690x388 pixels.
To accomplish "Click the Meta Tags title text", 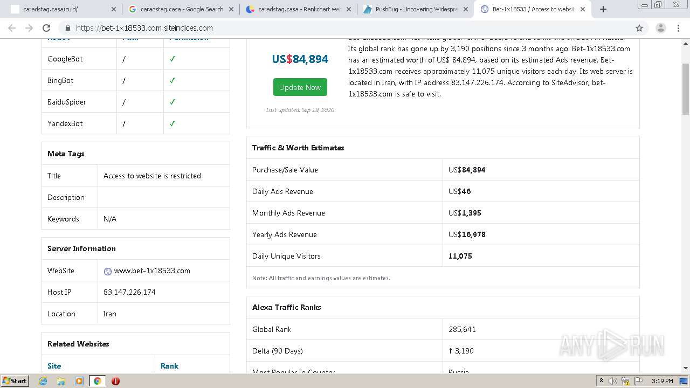I will tap(152, 176).
